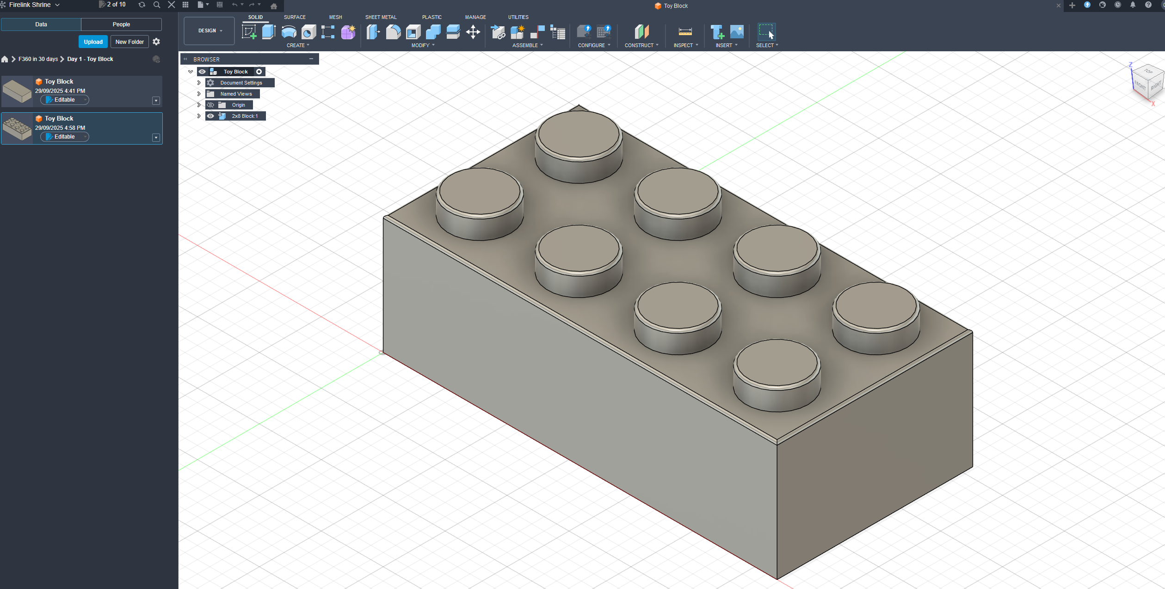Click the Create Sketch tool icon
The image size is (1165, 589).
[x=249, y=32]
